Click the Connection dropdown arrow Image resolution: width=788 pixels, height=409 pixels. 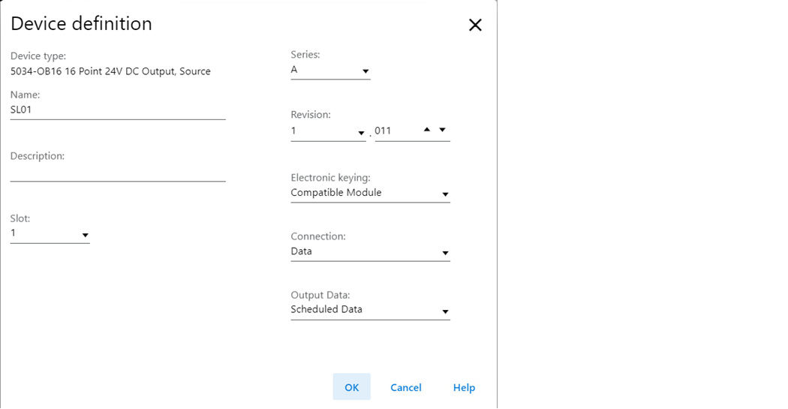[x=445, y=253]
